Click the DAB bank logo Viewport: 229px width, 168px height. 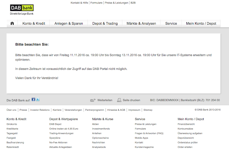[22, 10]
